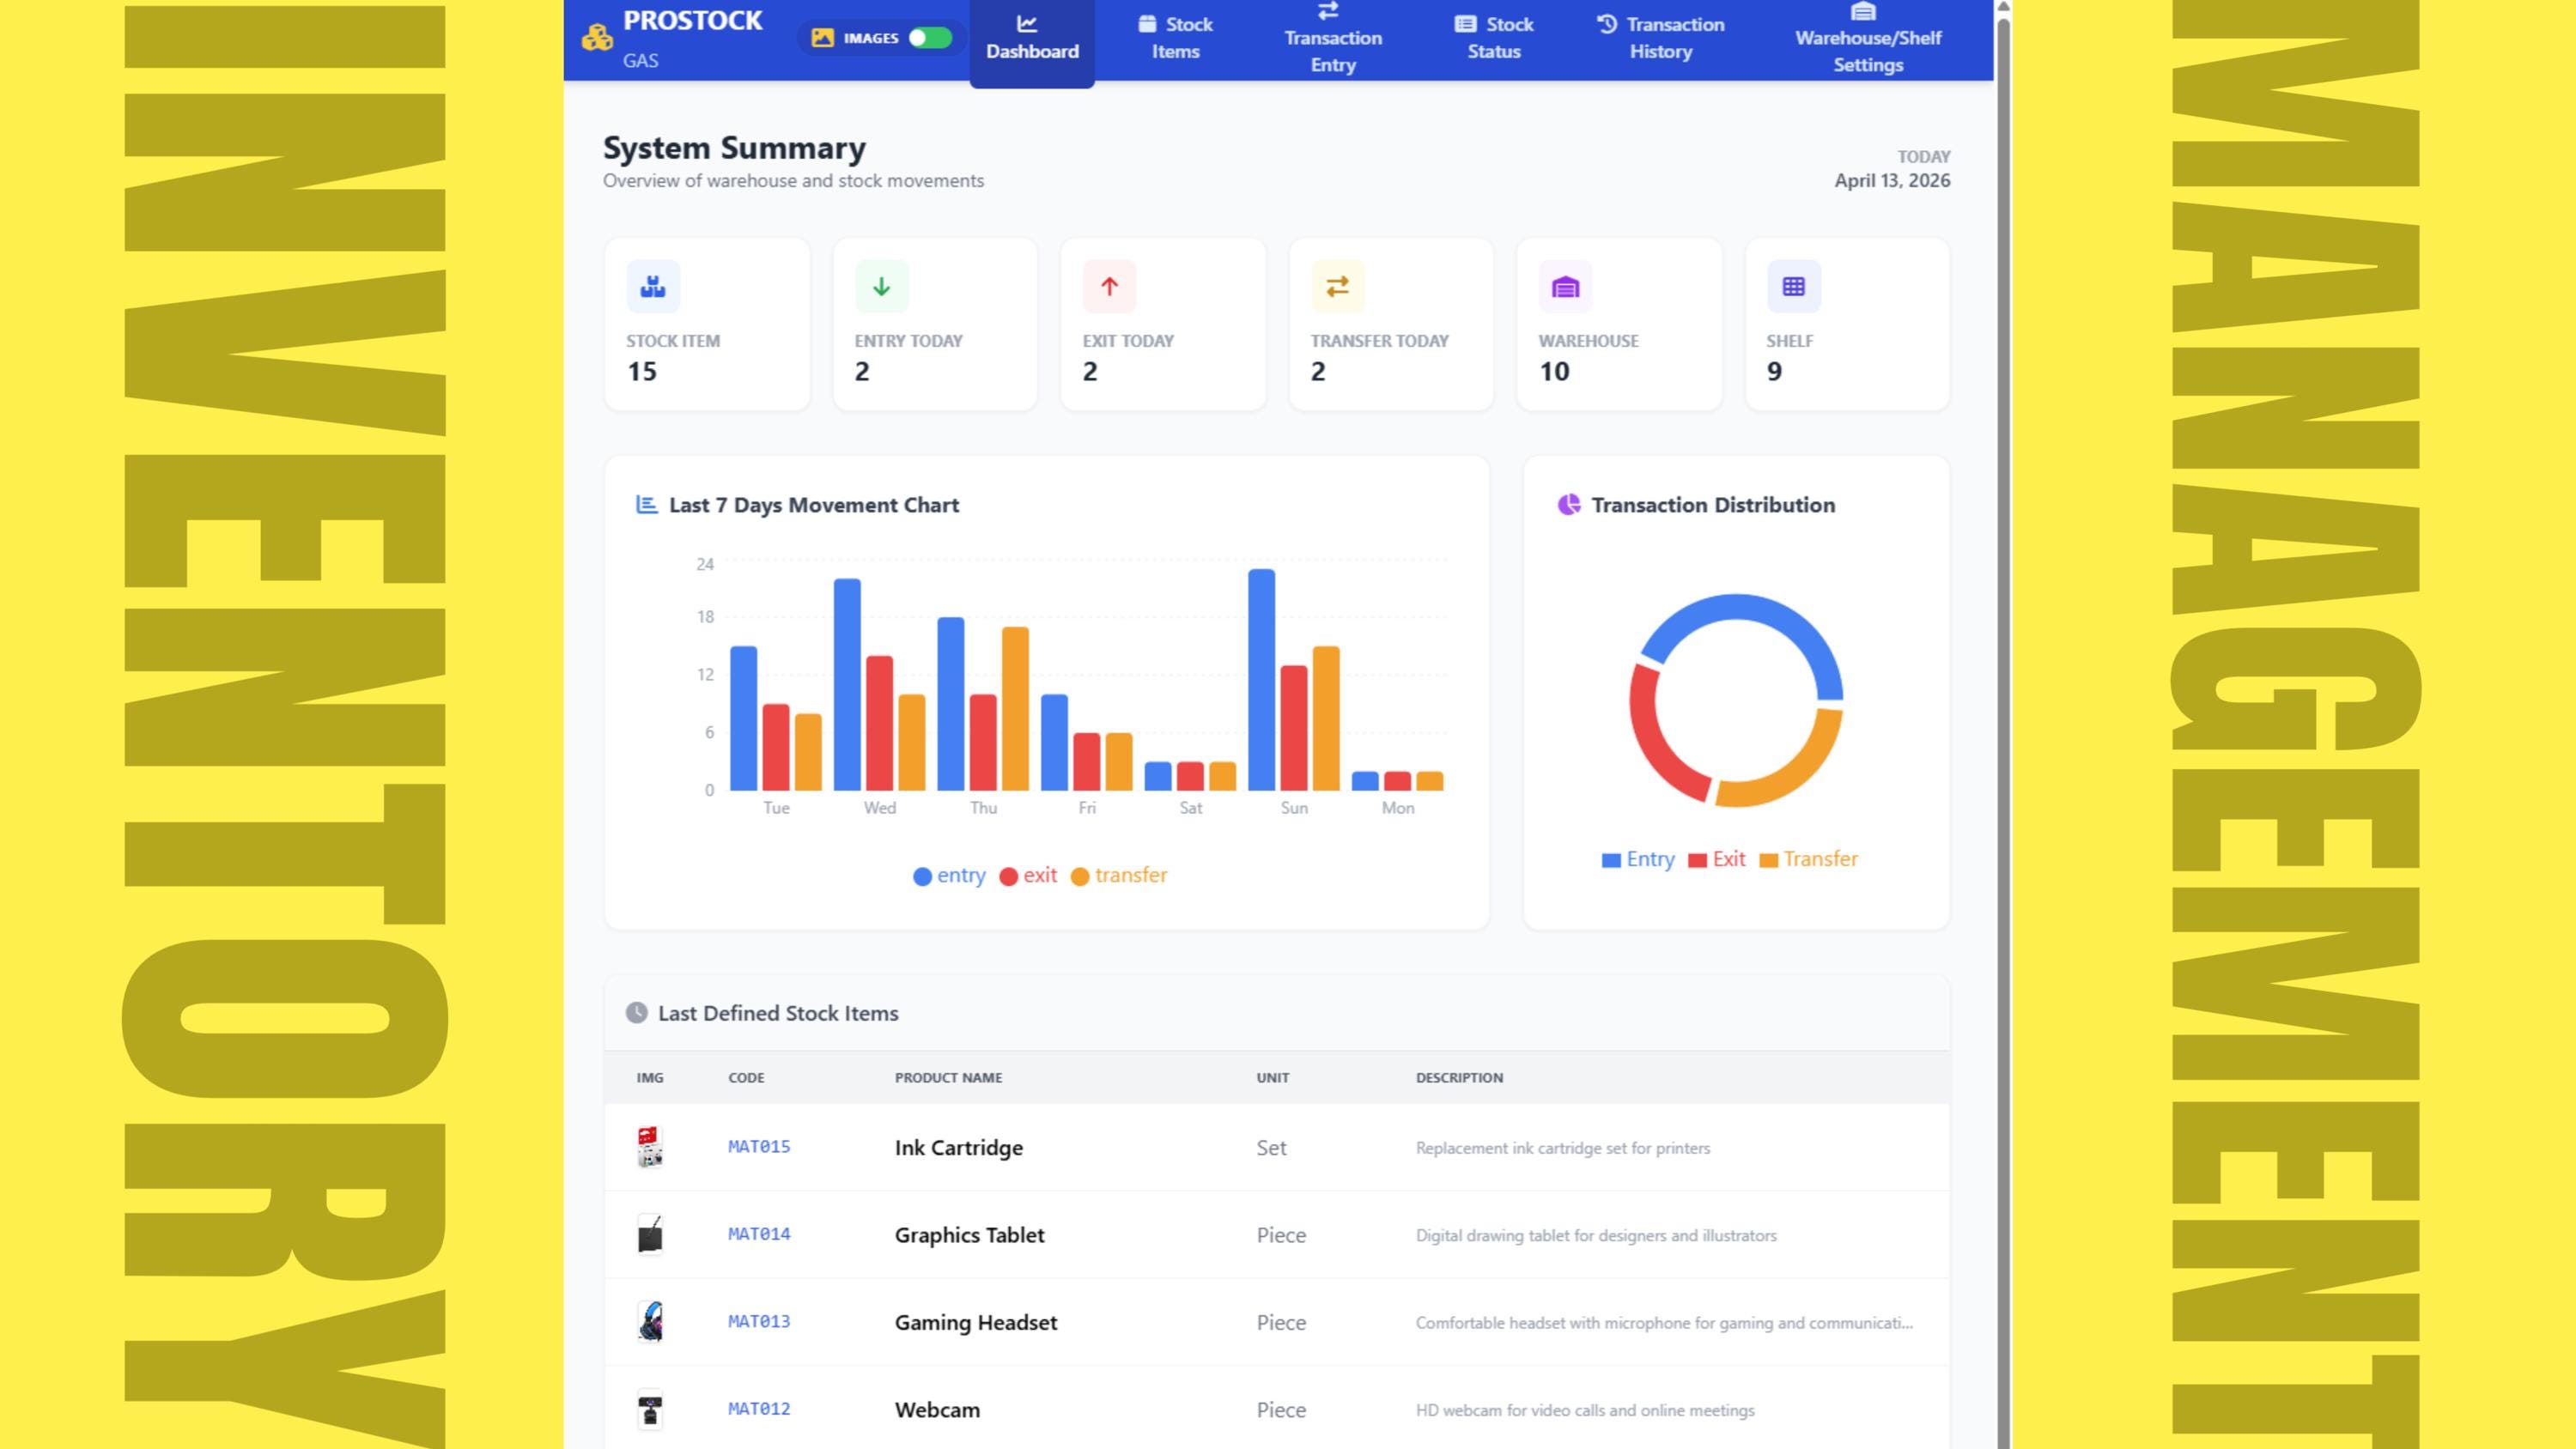The height and width of the screenshot is (1449, 2576).
Task: Click the Ink Cartridge thumbnail image
Action: click(650, 1147)
